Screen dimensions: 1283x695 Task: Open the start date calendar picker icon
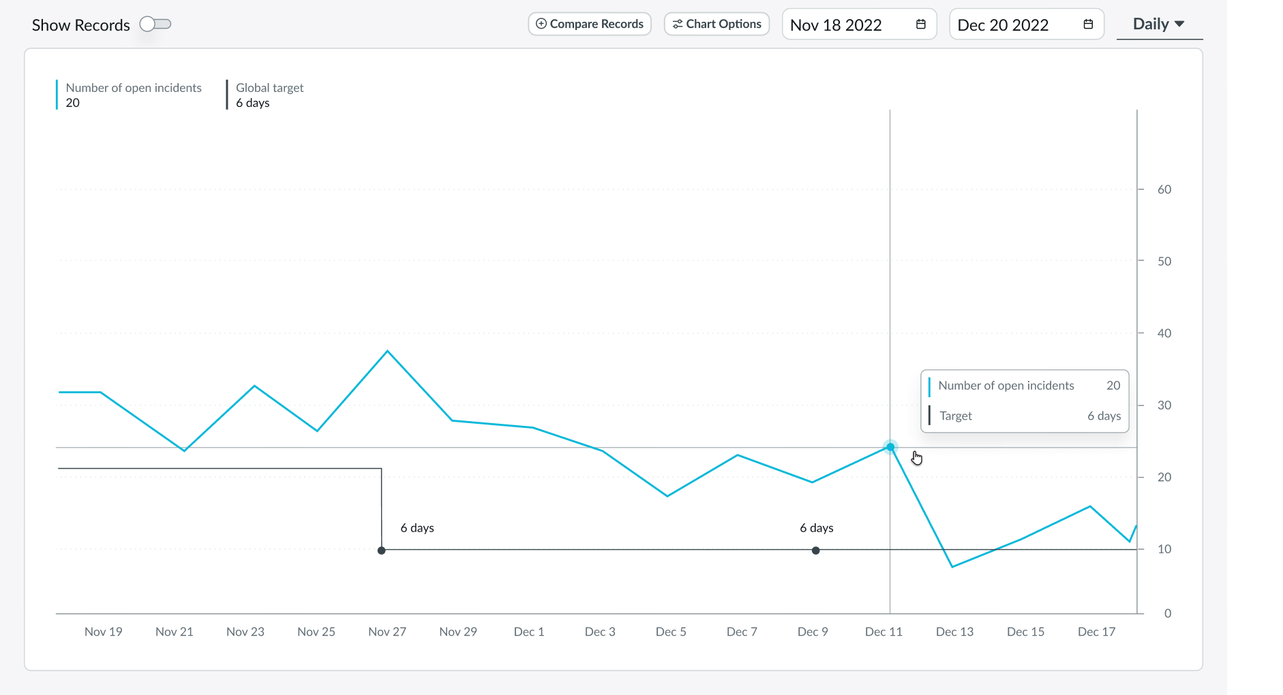click(x=921, y=24)
